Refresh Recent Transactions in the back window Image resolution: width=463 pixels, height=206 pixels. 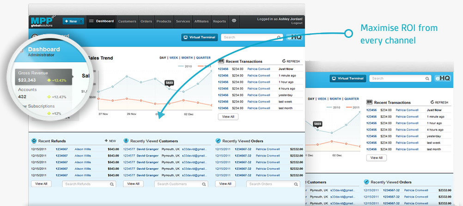439,102
